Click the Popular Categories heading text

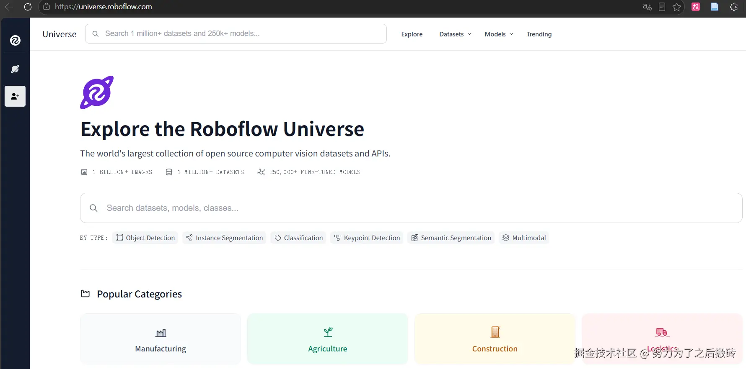(140, 294)
